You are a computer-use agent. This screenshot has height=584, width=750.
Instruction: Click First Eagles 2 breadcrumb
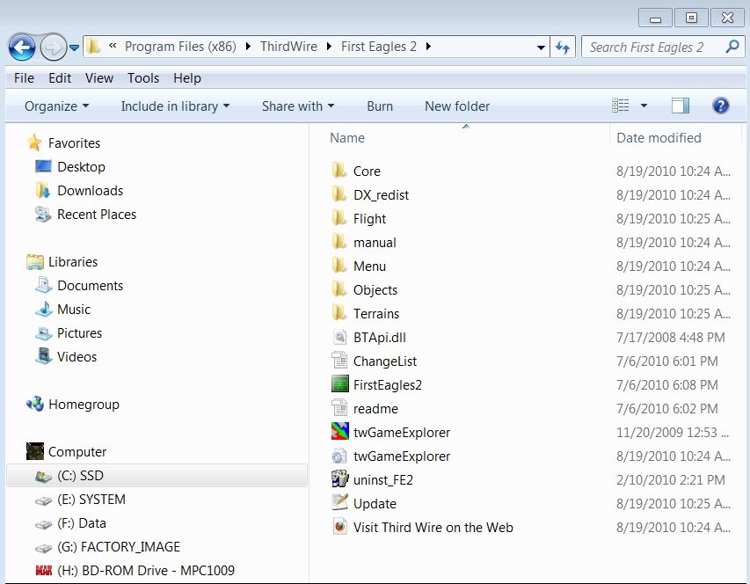(x=378, y=47)
